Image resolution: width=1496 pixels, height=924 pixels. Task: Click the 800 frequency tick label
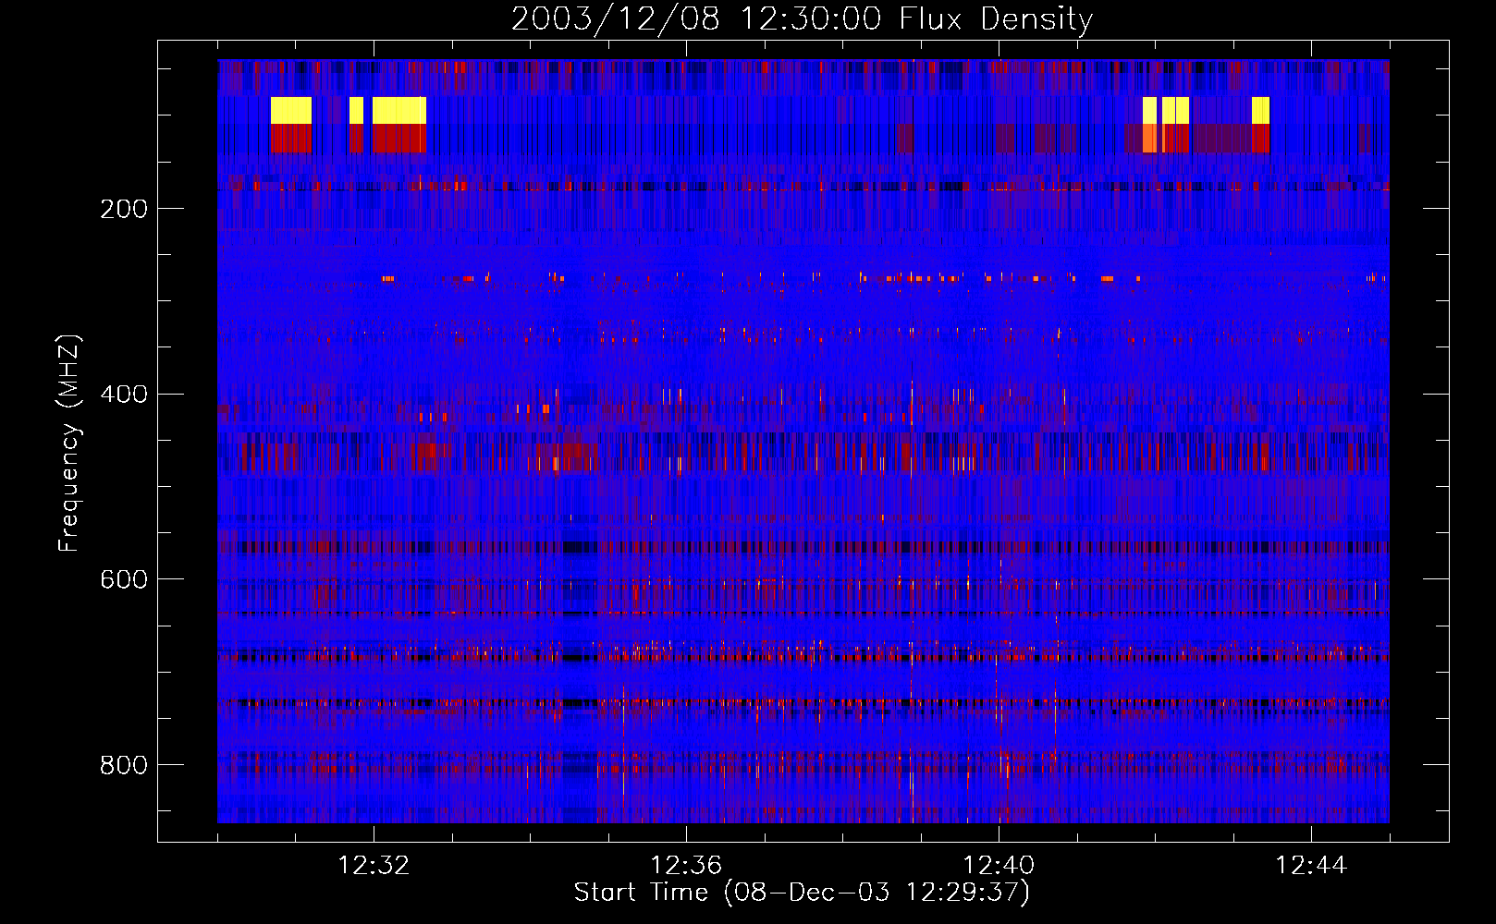tap(124, 765)
